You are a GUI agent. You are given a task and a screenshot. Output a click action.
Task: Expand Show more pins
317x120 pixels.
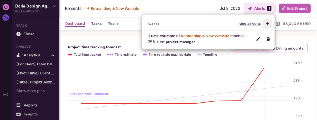pos(31,91)
